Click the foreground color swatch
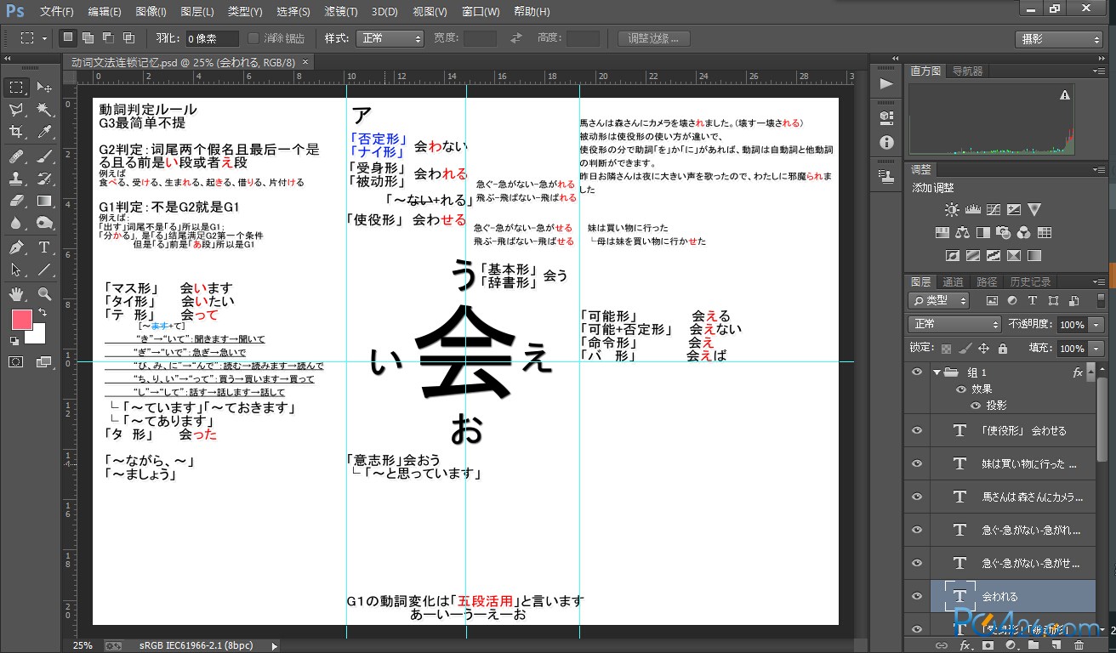1116x653 pixels. (x=20, y=321)
